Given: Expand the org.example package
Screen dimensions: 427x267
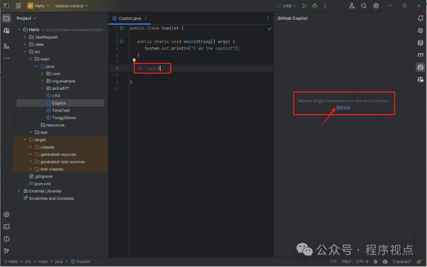Looking at the screenshot, I should (x=42, y=81).
